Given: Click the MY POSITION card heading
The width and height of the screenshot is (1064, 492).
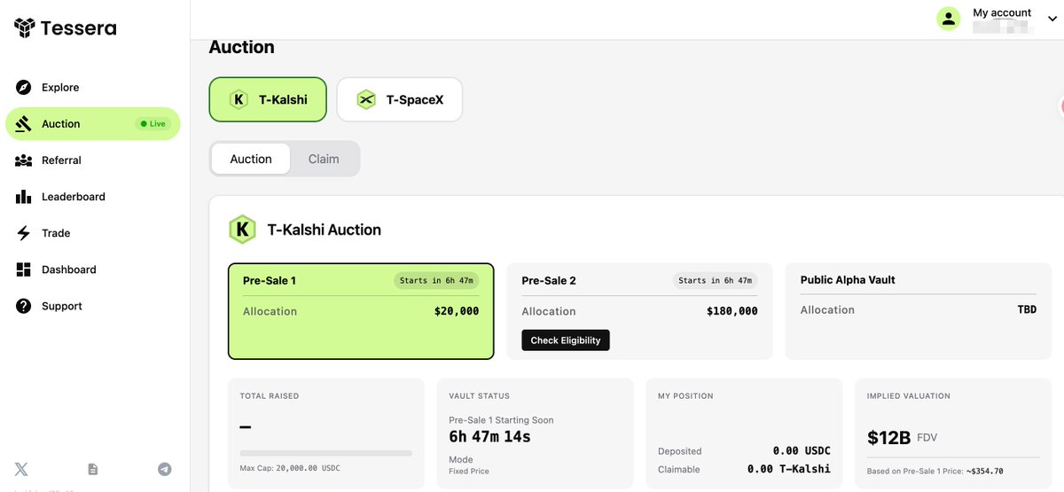Looking at the screenshot, I should point(685,396).
